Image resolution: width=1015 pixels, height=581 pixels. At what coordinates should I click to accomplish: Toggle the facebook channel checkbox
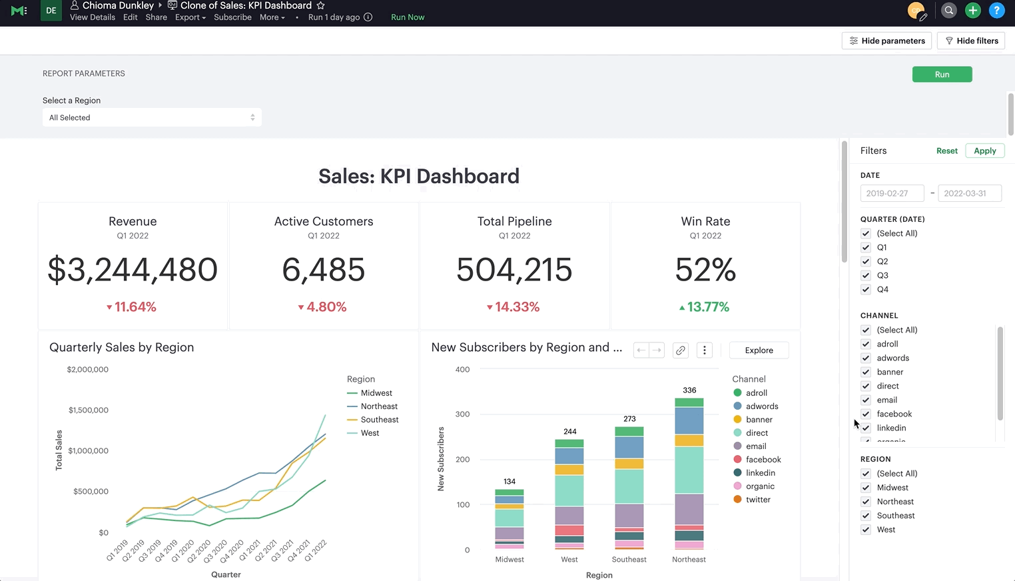click(x=866, y=414)
